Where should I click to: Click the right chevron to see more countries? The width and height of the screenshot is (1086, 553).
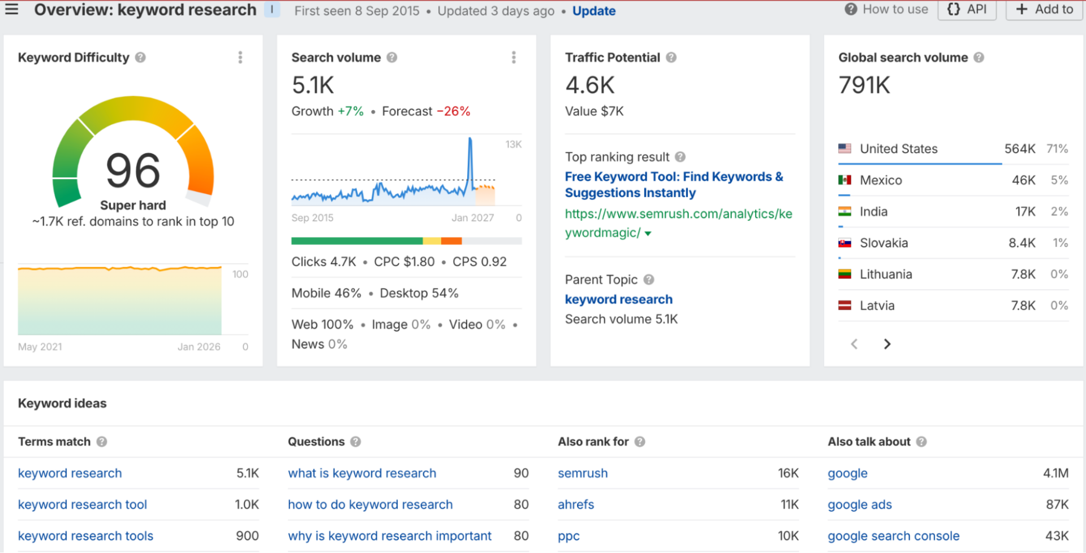pos(886,343)
